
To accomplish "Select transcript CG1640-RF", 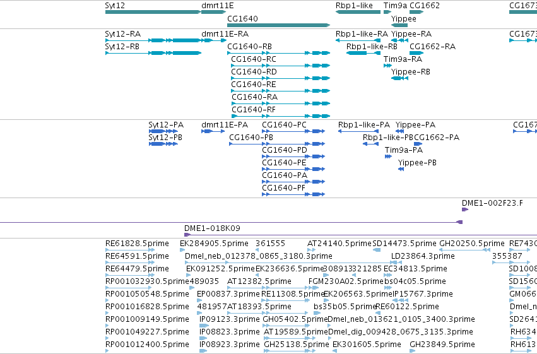I will (281, 116).
